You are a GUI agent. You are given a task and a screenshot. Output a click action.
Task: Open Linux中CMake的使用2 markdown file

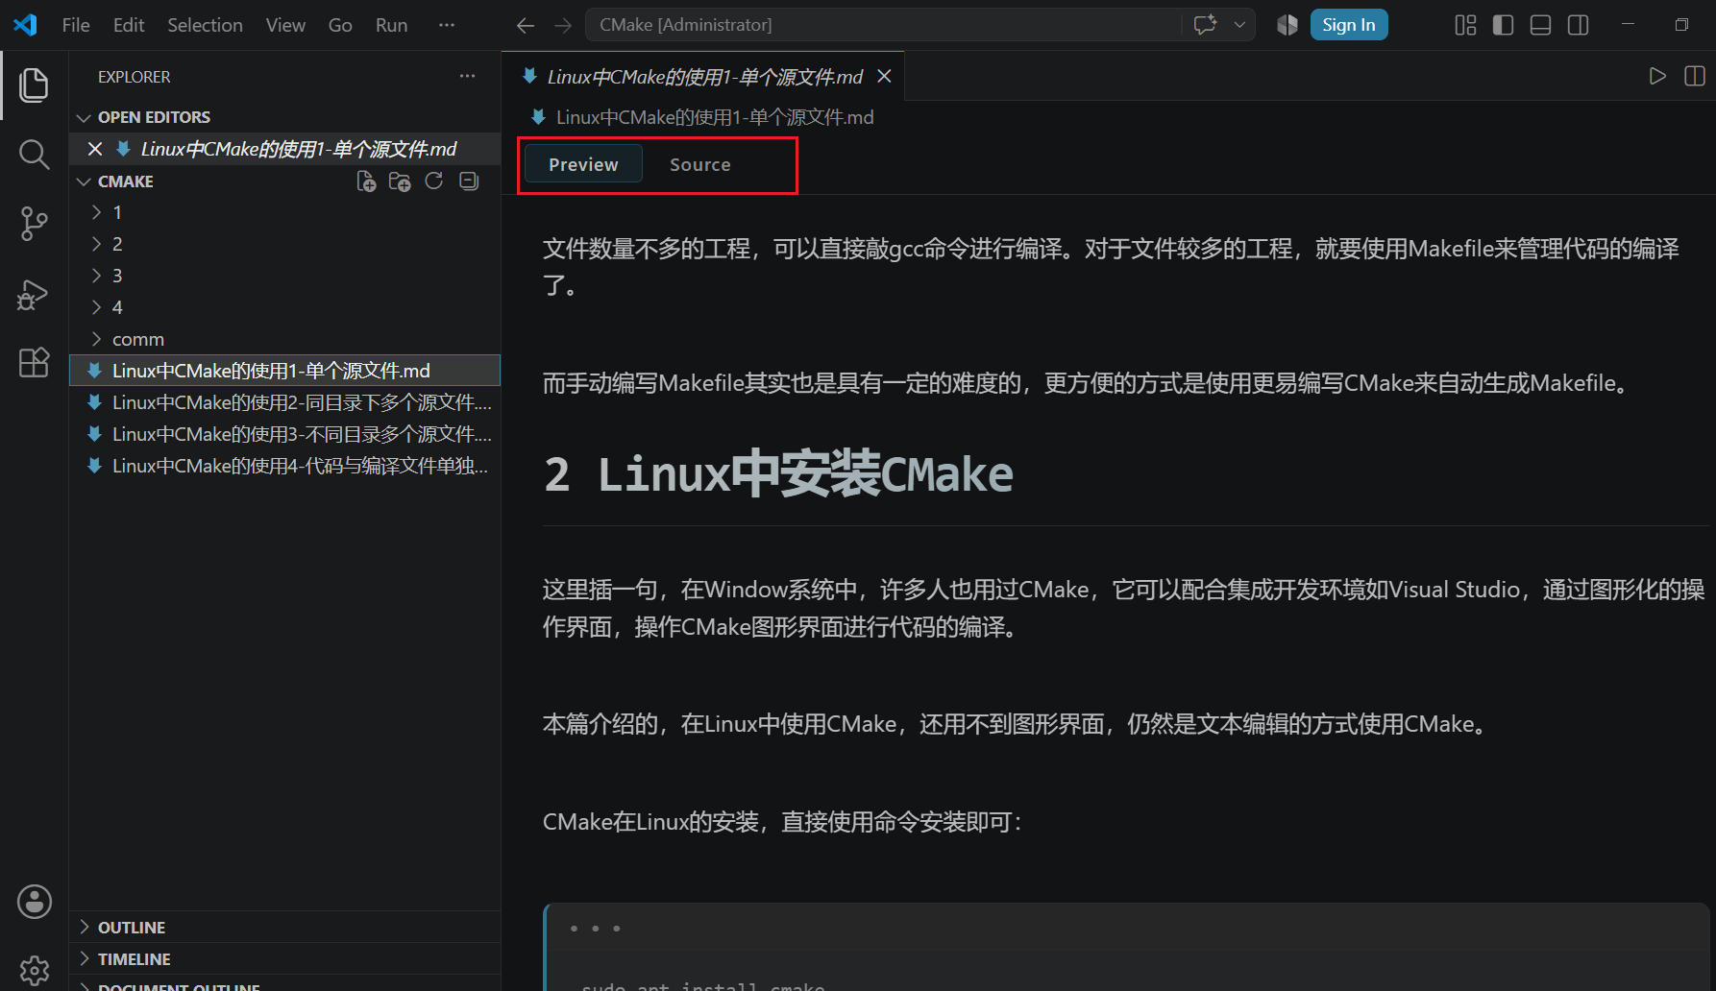pyautogui.click(x=285, y=402)
